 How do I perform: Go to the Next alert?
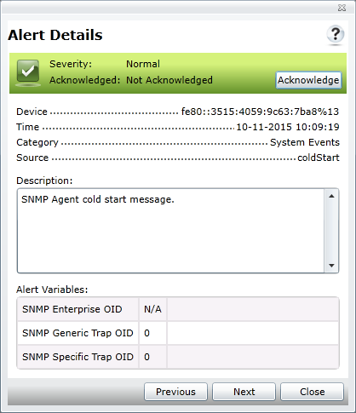[244, 392]
